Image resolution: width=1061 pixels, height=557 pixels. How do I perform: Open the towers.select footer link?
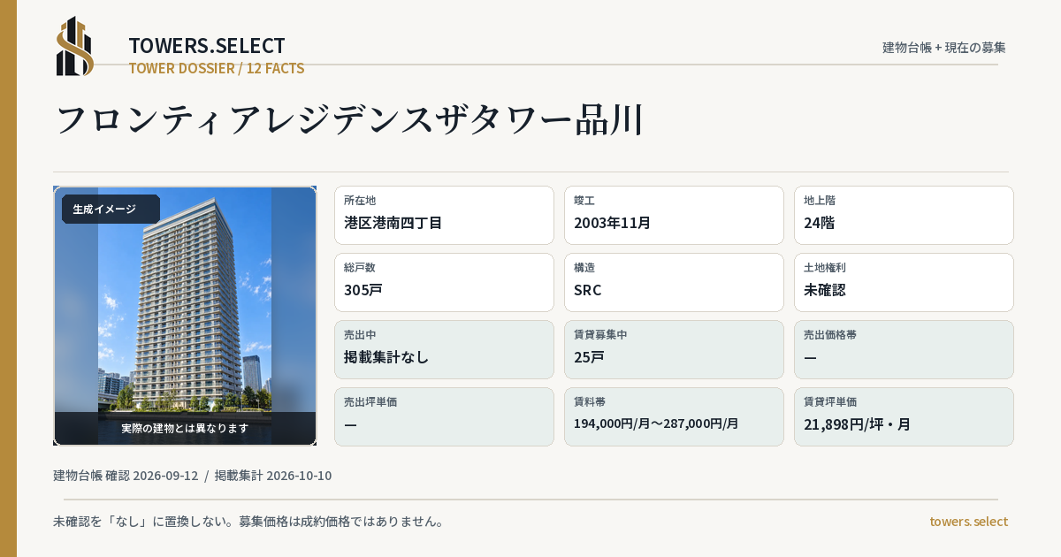[968, 522]
